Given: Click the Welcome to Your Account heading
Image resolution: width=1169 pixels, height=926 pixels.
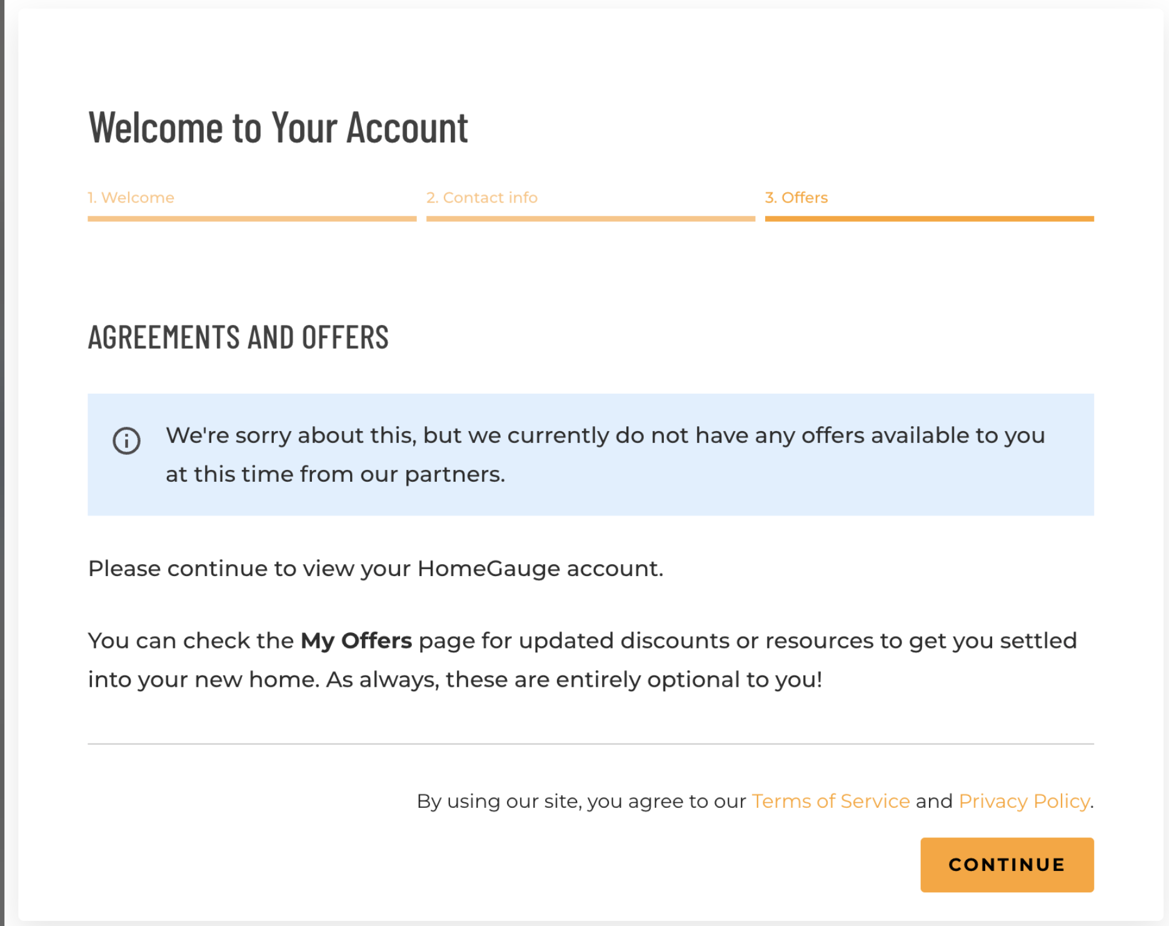Looking at the screenshot, I should (278, 127).
